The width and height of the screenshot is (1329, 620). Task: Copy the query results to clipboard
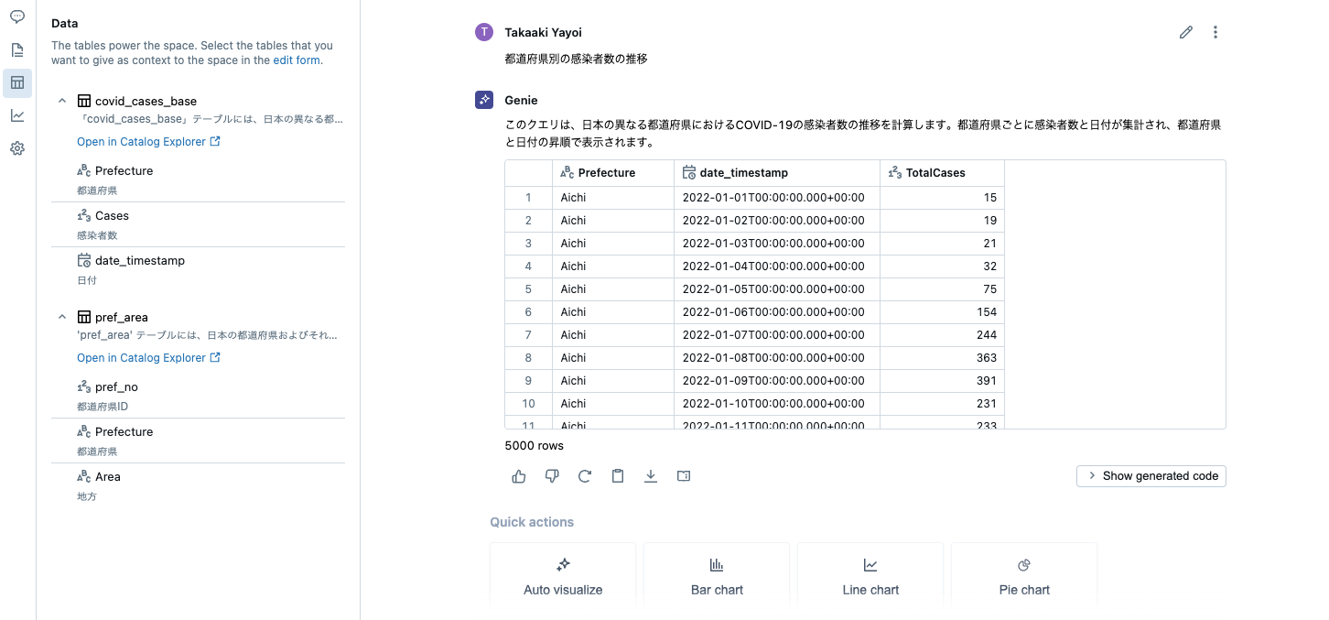[618, 475]
